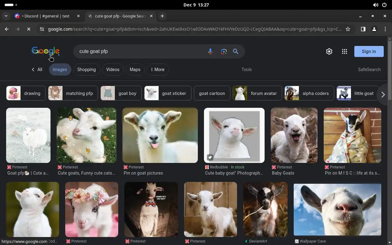Open Google quick settings gear
The height and width of the screenshot is (245, 392).
coord(329,51)
